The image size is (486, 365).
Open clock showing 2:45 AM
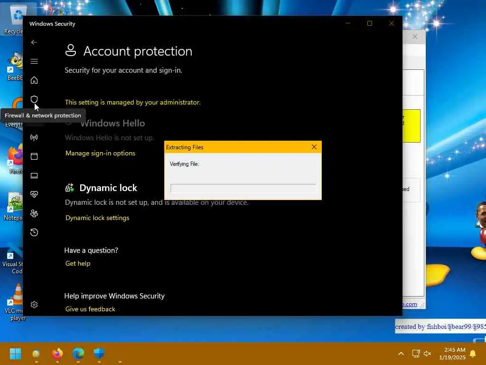pyautogui.click(x=452, y=354)
